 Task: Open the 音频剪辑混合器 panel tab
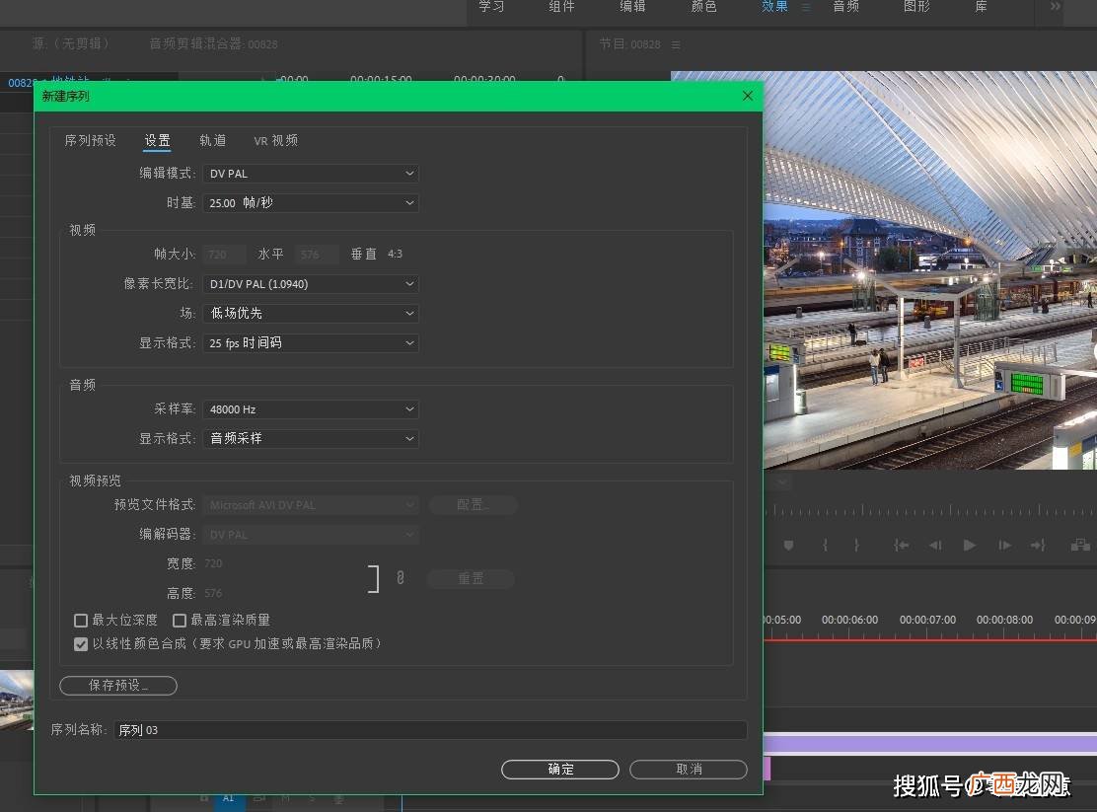coord(213,44)
